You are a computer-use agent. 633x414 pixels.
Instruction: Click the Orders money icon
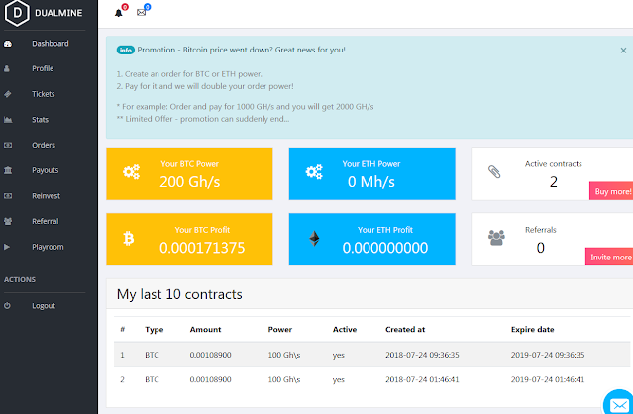pos(8,145)
